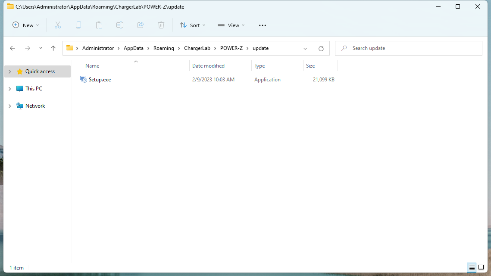
Task: Switch to details view in status bar
Action: click(x=472, y=267)
